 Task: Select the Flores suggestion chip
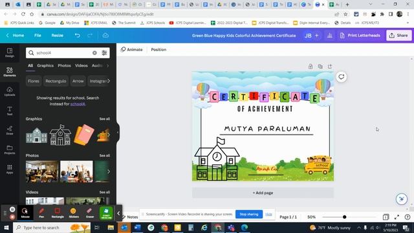pyautogui.click(x=34, y=81)
